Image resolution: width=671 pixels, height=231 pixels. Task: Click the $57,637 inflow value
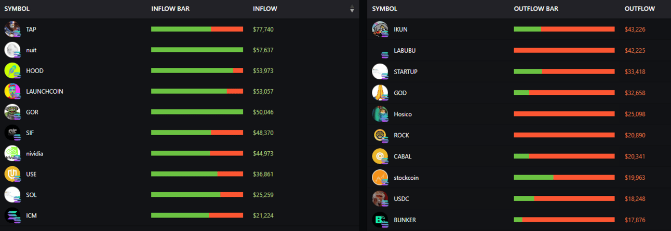tap(263, 50)
